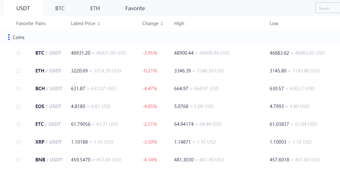Click the star next to BNB / USDT
Screen dimensions: 340x170
point(18,160)
